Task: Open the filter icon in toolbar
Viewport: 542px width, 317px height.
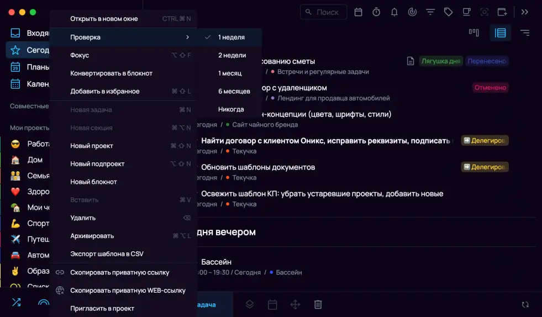Action: [x=430, y=12]
